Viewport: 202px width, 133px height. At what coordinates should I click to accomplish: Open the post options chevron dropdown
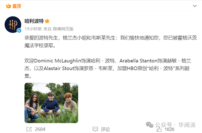click(195, 6)
